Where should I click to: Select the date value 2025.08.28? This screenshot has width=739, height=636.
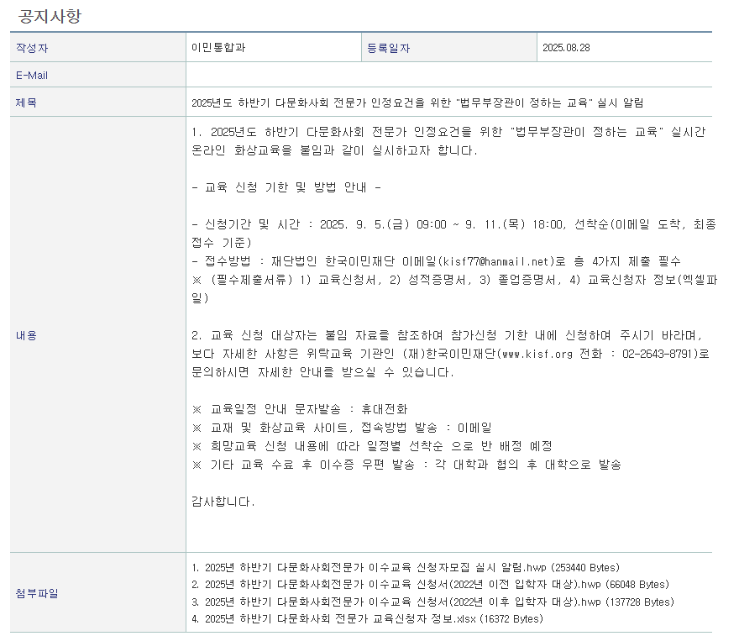tap(566, 48)
